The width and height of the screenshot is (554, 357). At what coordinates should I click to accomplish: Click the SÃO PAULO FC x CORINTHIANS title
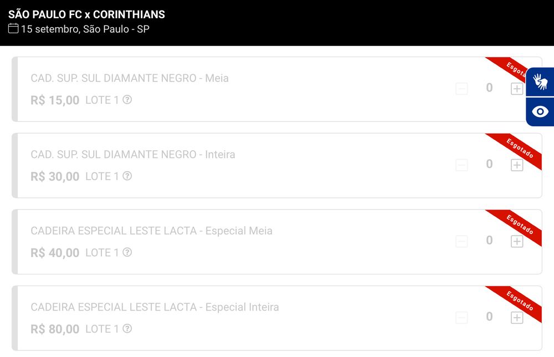tap(86, 14)
